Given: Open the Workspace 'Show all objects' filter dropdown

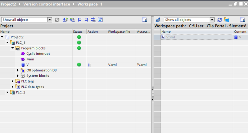Looking at the screenshot, I should 212,20.
